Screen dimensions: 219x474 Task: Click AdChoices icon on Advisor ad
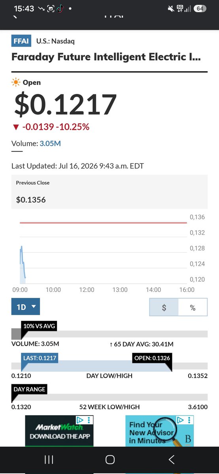pyautogui.click(x=180, y=419)
